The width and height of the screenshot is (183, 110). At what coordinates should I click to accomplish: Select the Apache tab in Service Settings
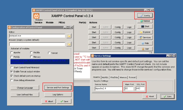[97, 77]
